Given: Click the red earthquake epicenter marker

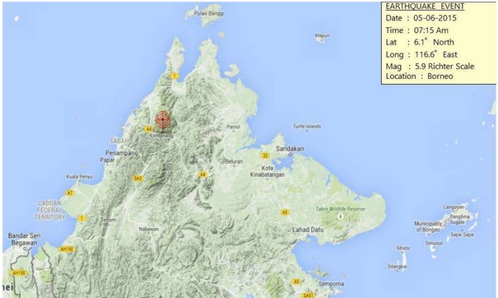Looking at the screenshot, I should [163, 119].
